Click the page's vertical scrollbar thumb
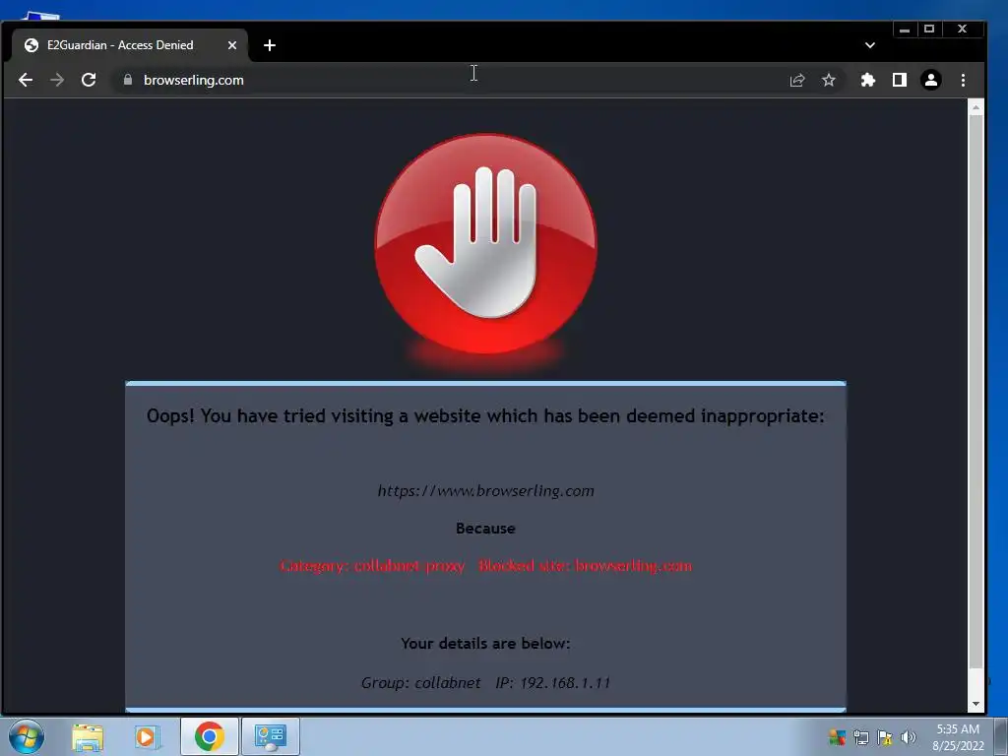 976,392
